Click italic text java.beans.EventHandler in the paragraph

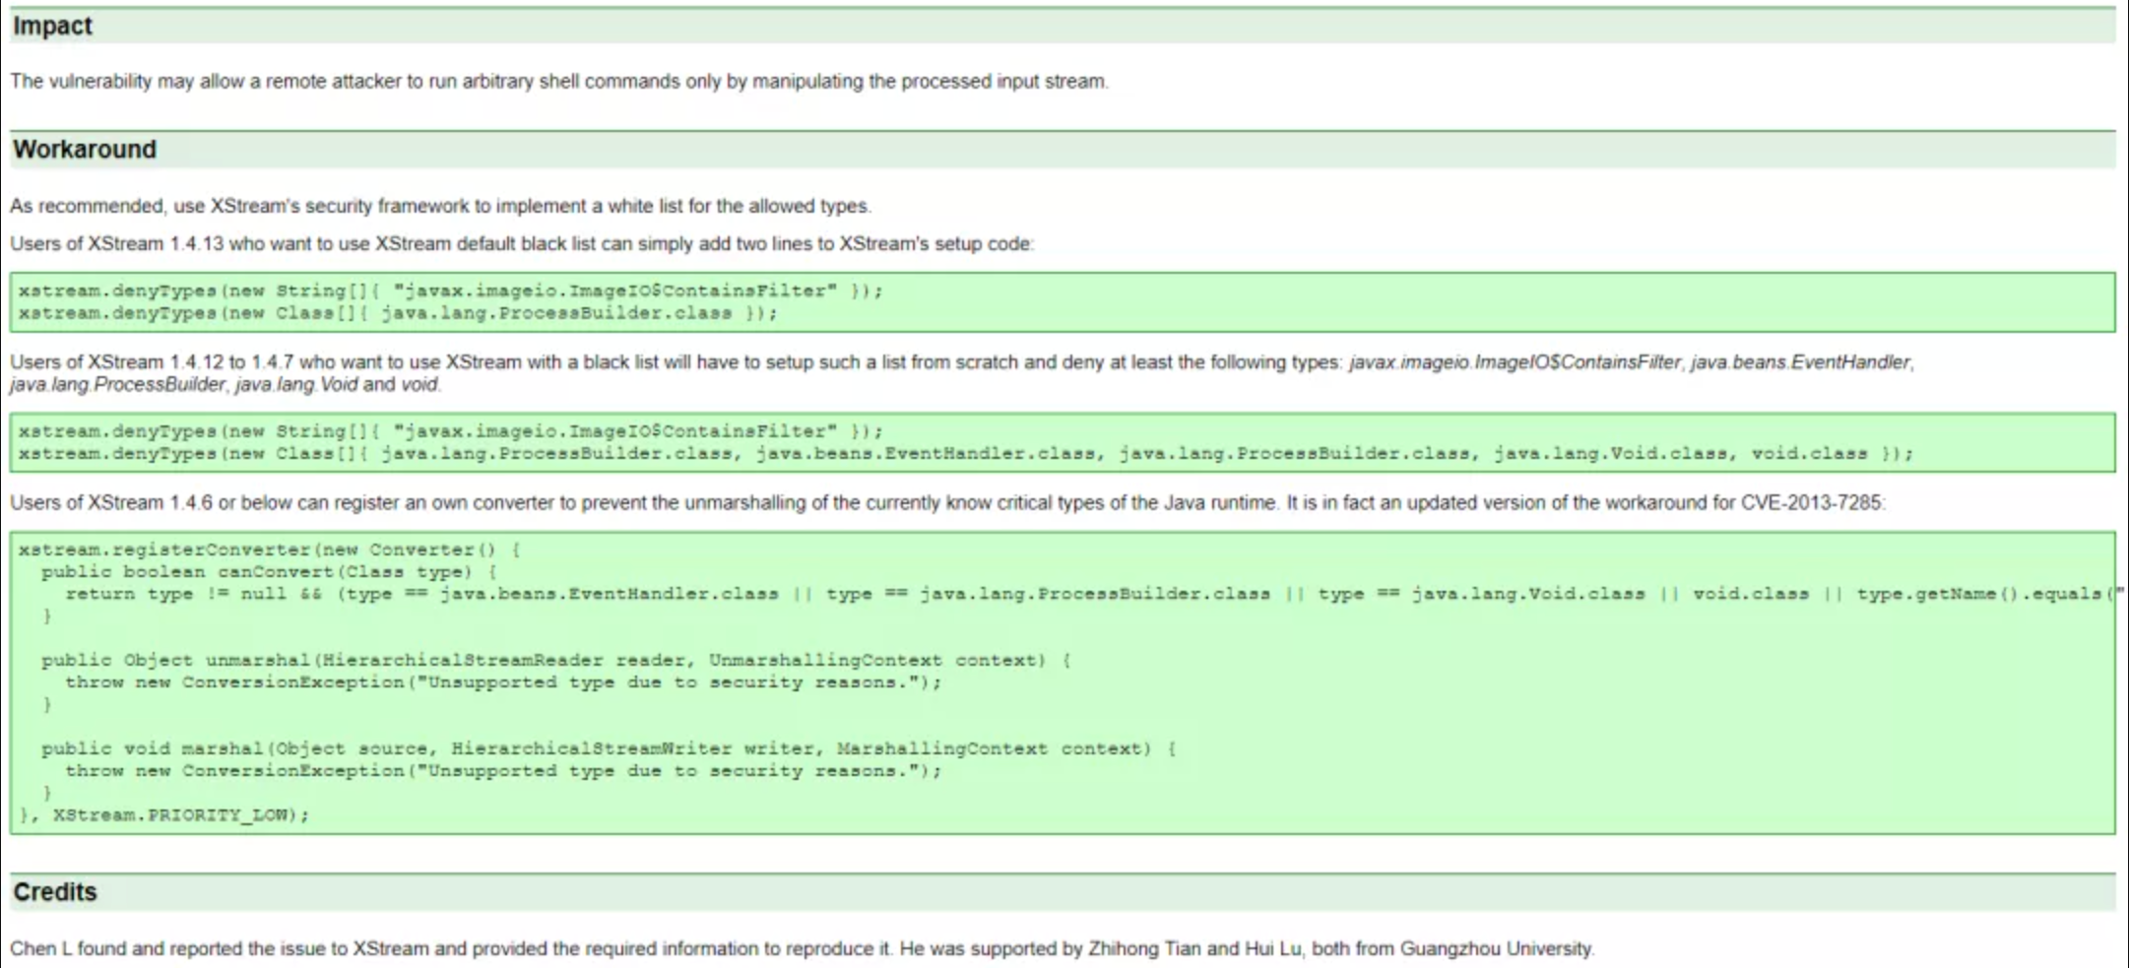(x=1801, y=362)
